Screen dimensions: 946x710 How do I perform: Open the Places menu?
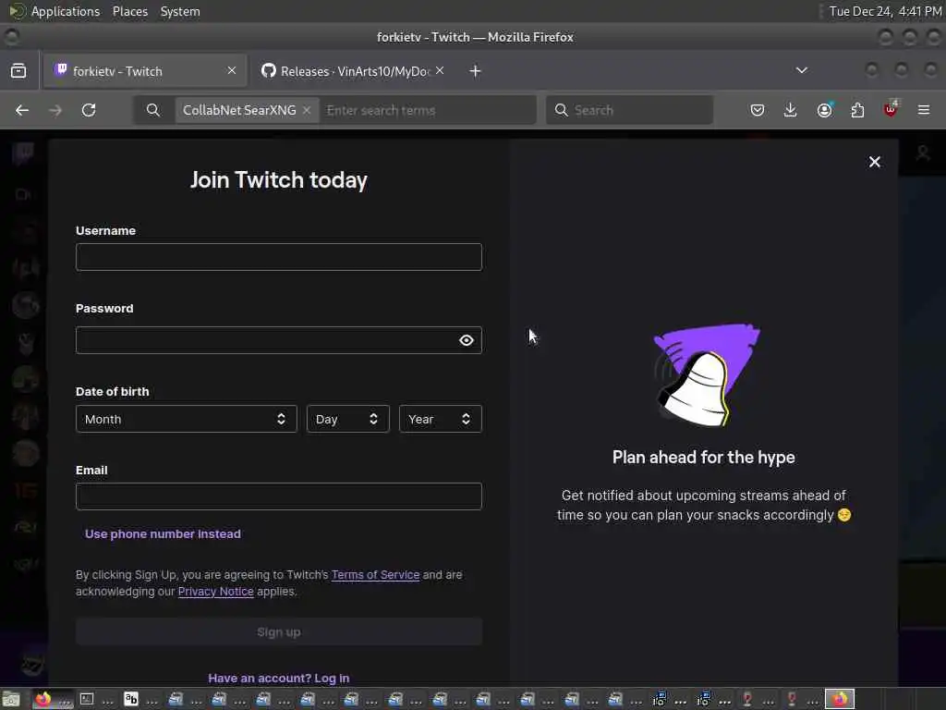[130, 11]
